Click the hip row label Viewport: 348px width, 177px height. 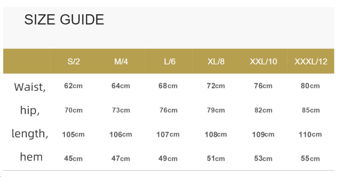pos(30,110)
